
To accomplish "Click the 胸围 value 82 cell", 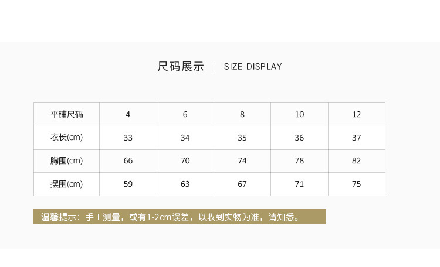I will 357,161.
